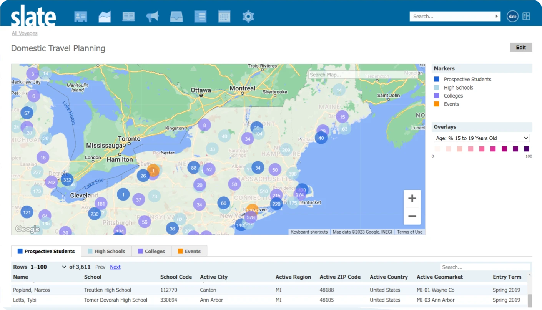This screenshot has width=542, height=310.
Task: Click the ZIP code 48188 cell
Action: [x=327, y=290]
